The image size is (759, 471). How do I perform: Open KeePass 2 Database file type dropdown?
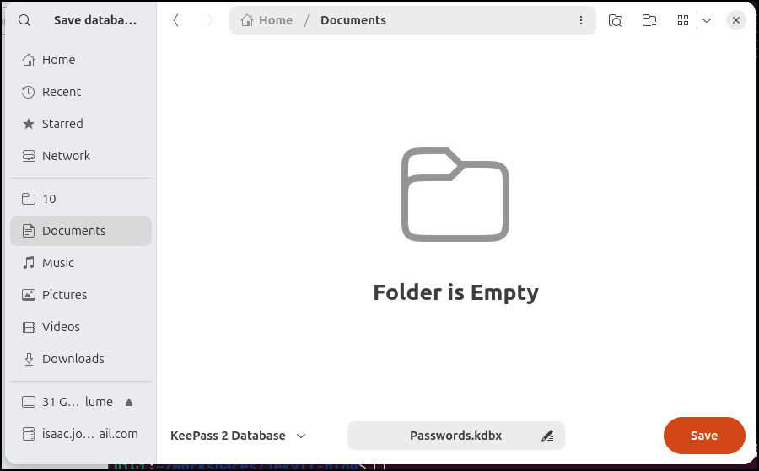(238, 436)
